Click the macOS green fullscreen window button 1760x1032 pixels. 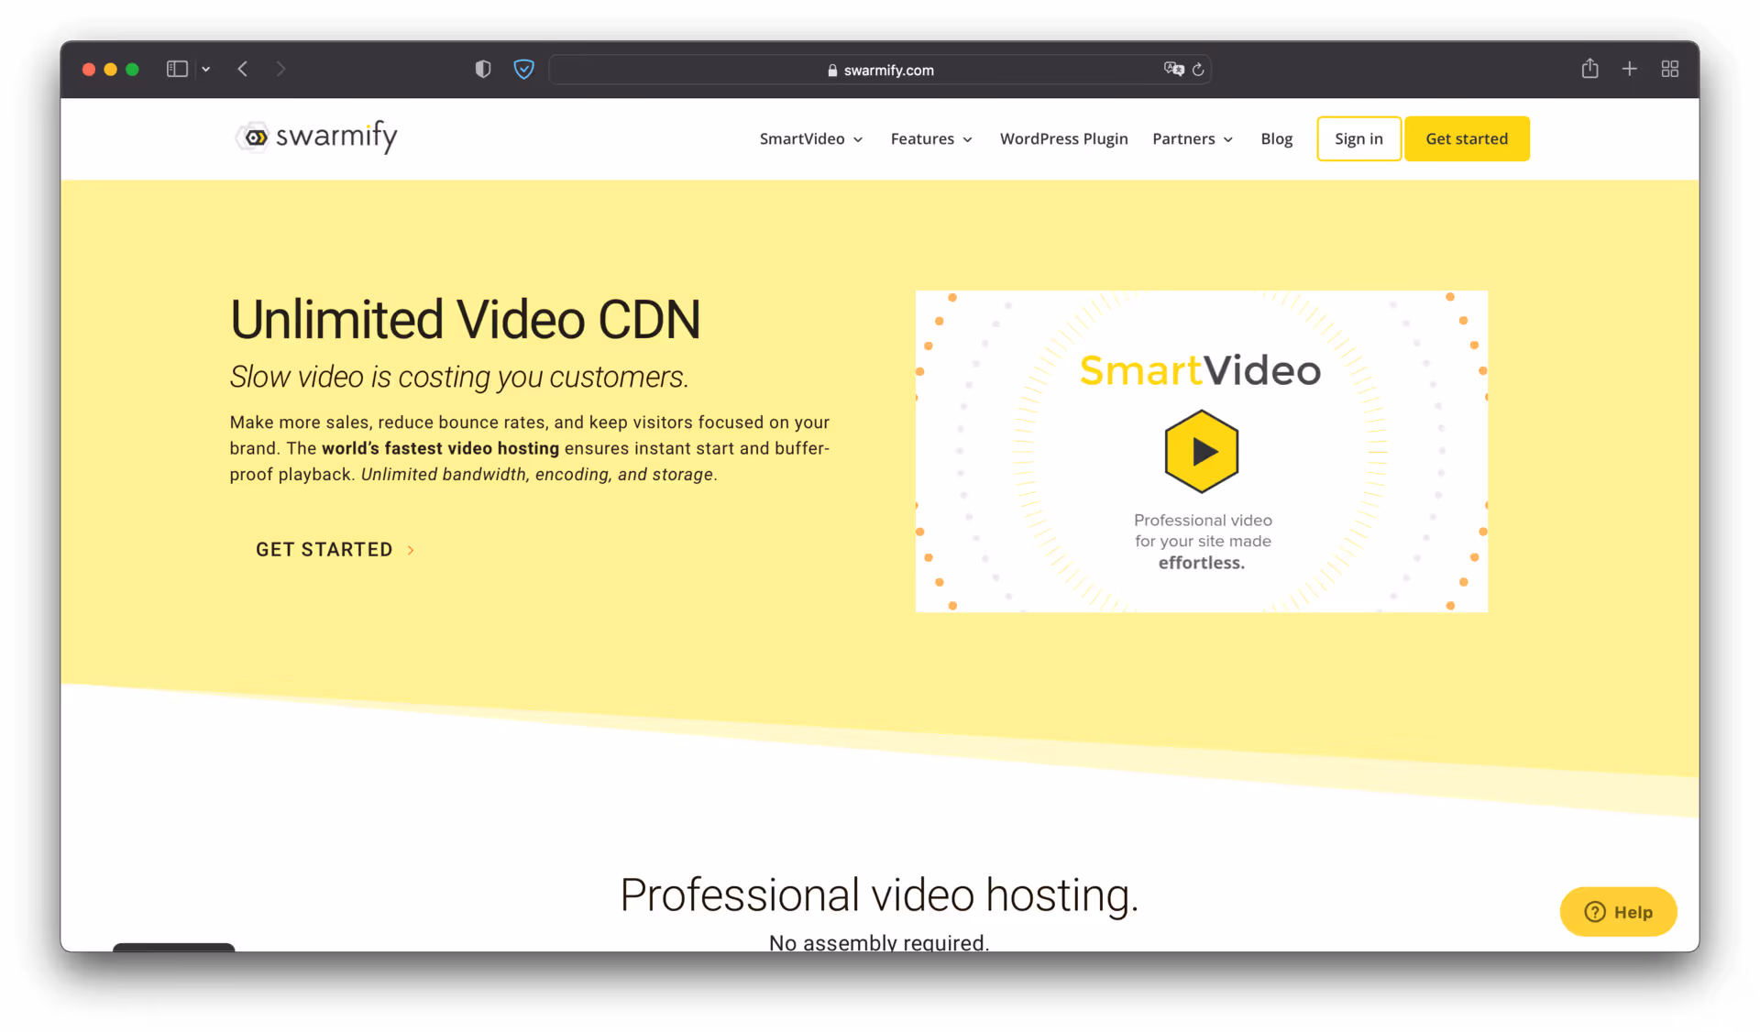tap(132, 69)
